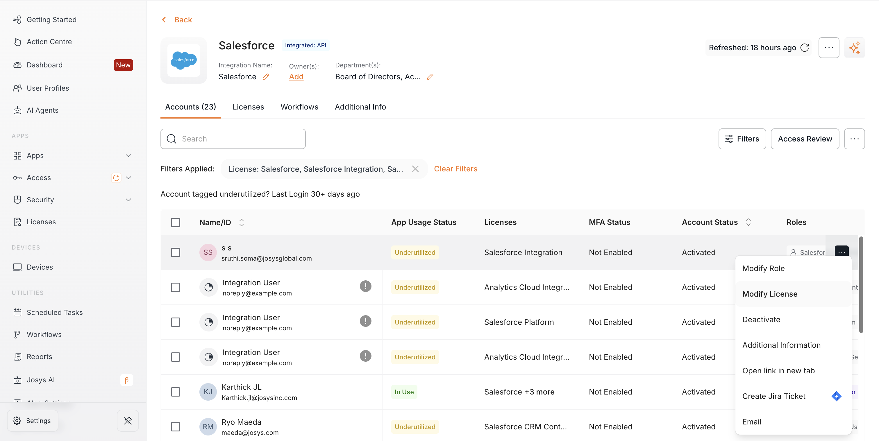
Task: Open the Additional Info tab
Action: (x=360, y=107)
